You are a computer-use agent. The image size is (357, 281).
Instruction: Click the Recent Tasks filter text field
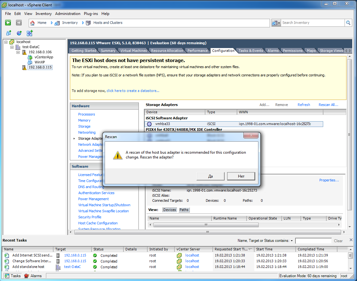[x=313, y=241]
